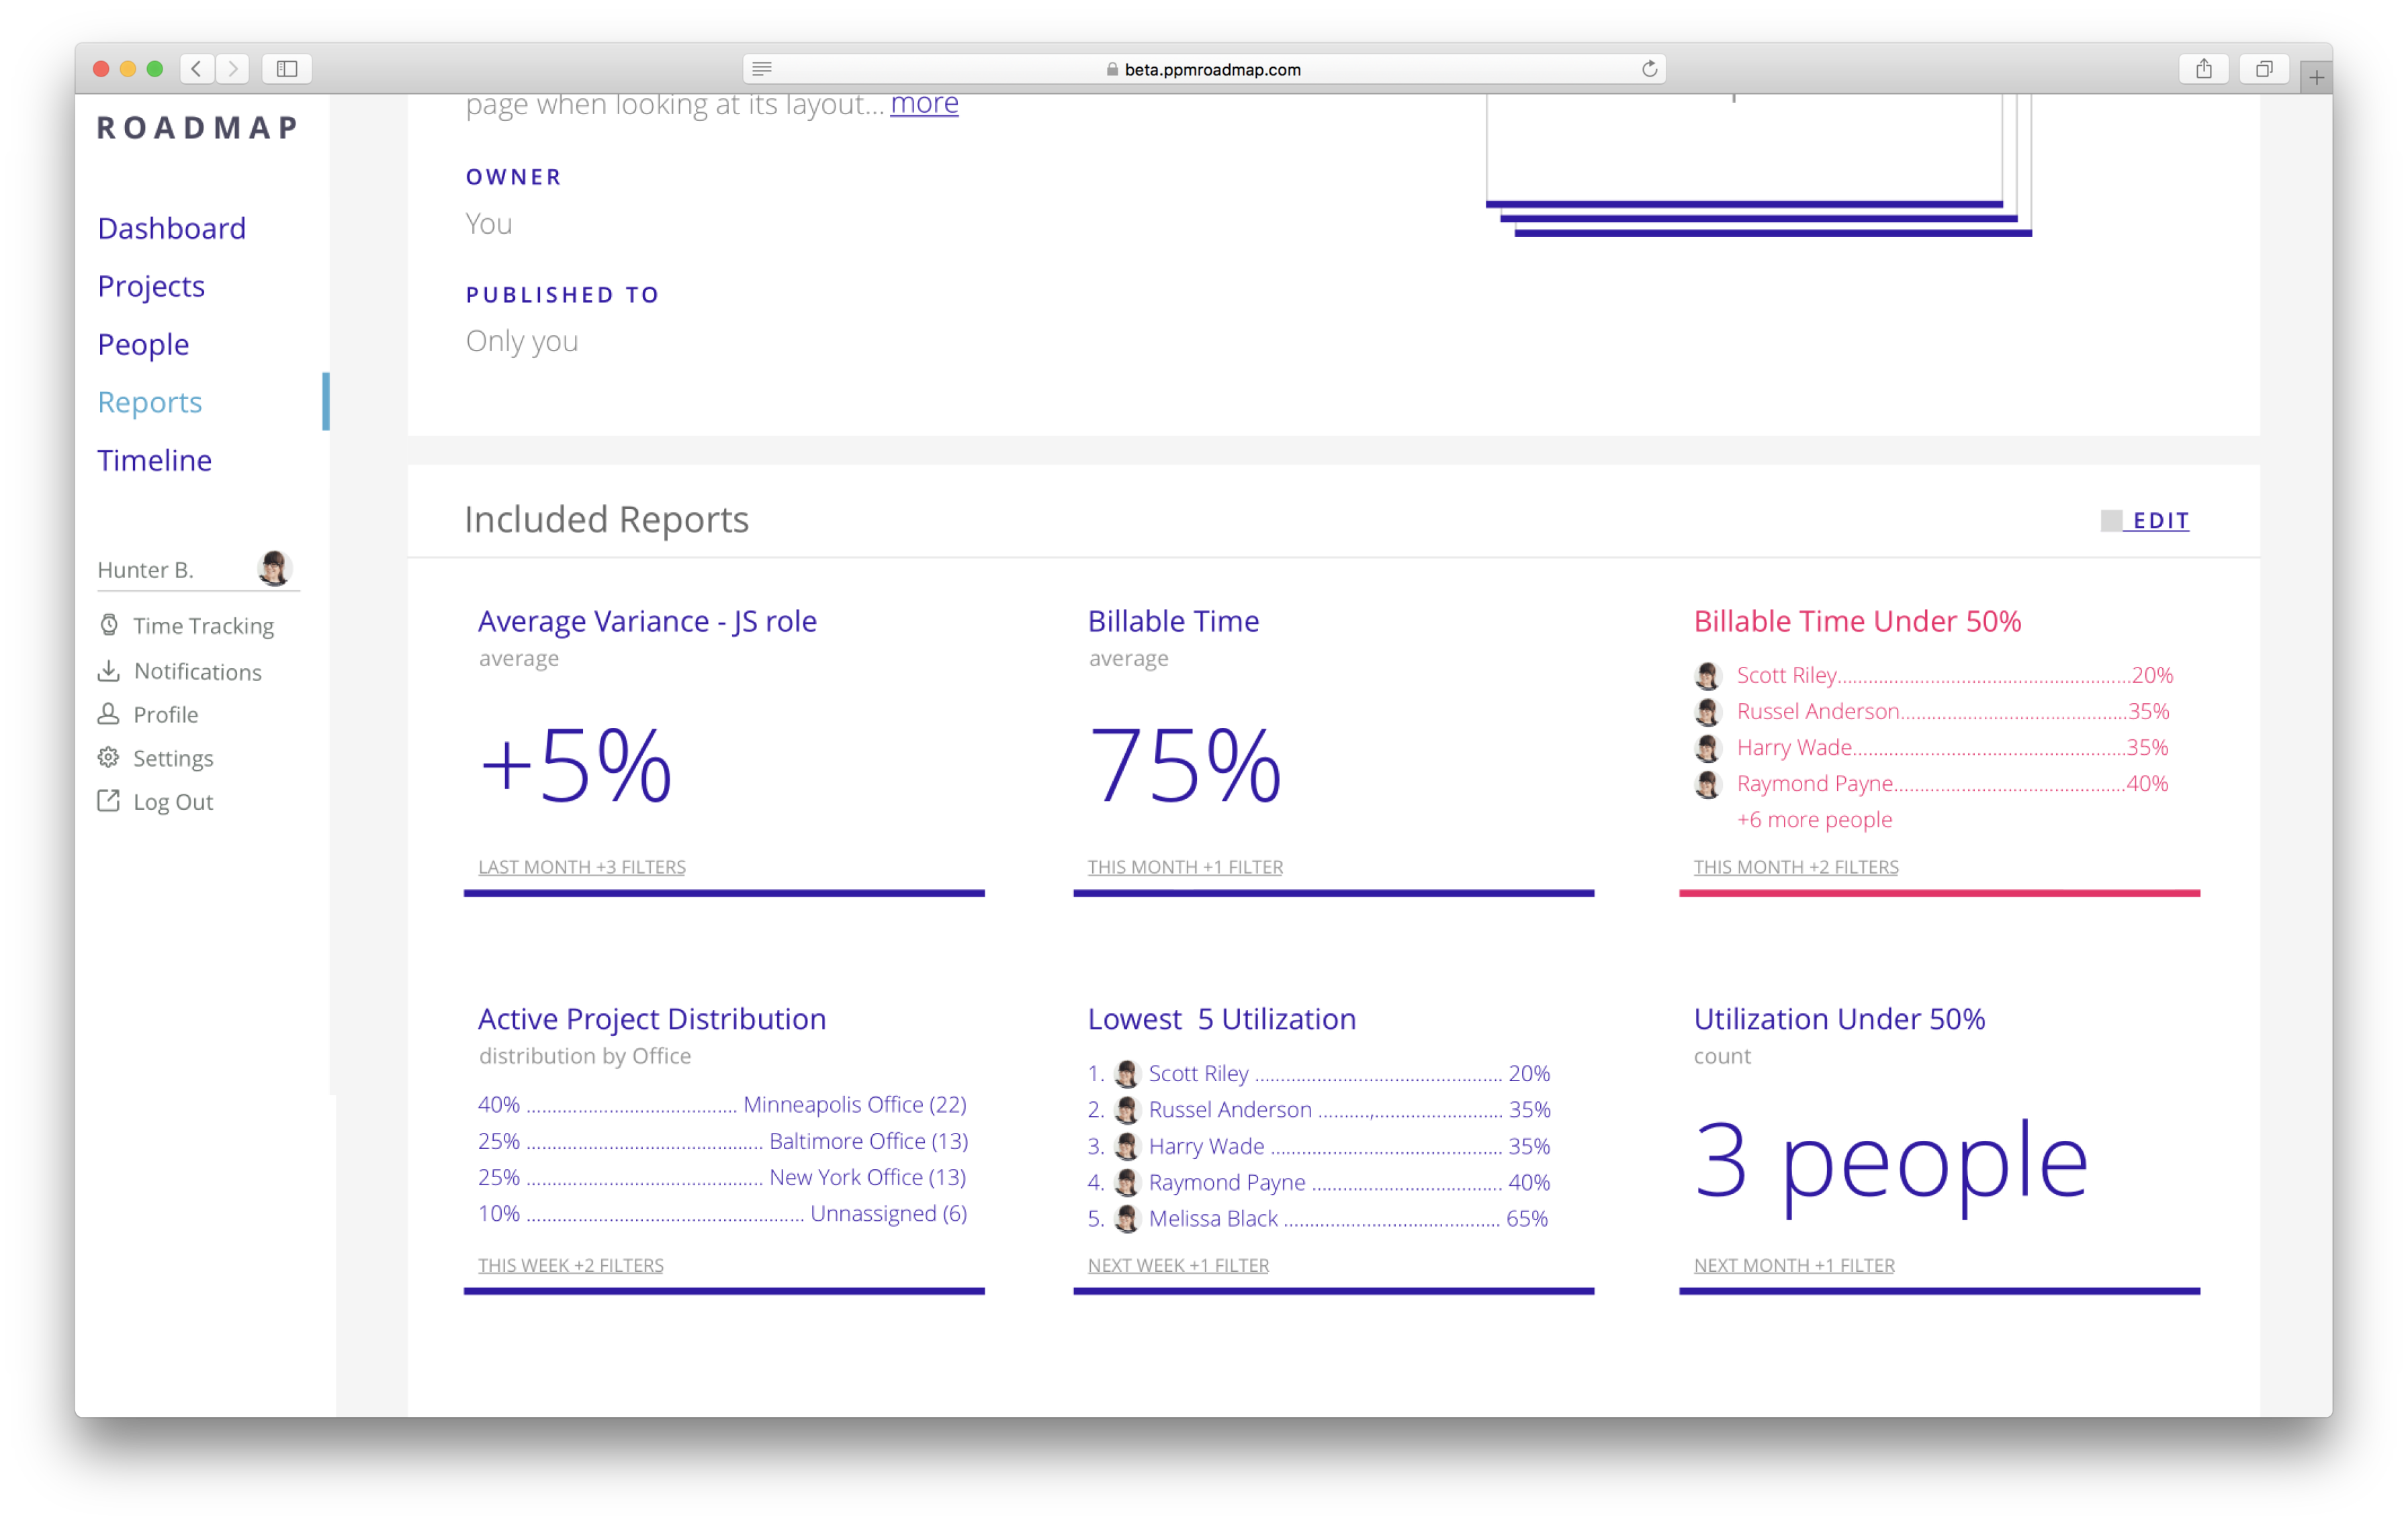Click the Time Tracking clock icon
Screen dimensions: 2408x1525
click(x=109, y=625)
